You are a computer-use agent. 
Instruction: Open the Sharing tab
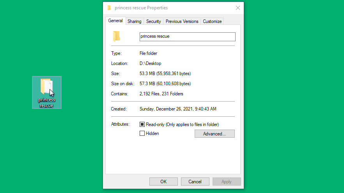(x=135, y=21)
